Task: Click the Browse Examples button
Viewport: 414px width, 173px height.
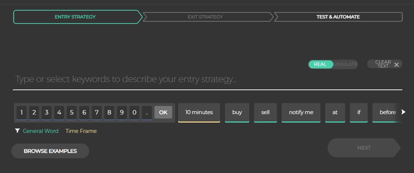Action: pyautogui.click(x=50, y=151)
